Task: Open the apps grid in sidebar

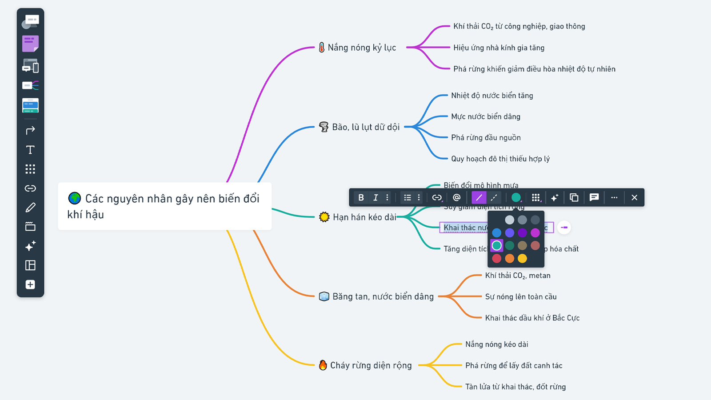Action: click(x=30, y=169)
